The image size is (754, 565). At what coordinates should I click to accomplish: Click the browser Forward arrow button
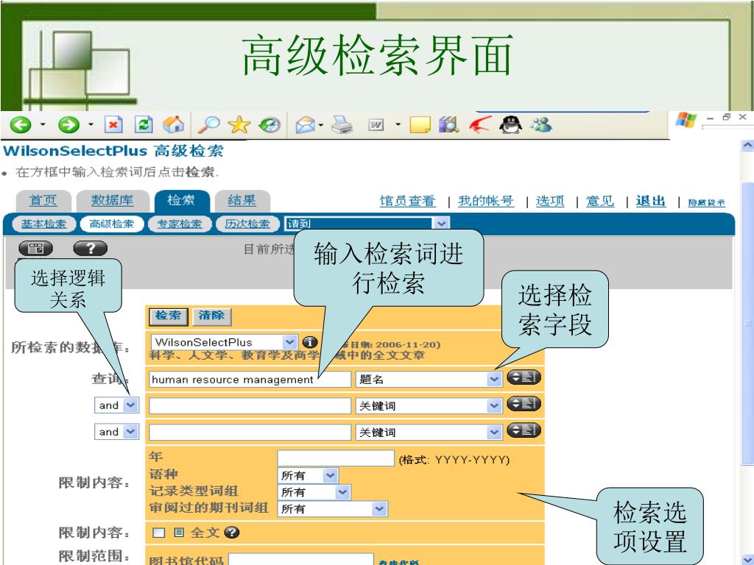point(68,125)
